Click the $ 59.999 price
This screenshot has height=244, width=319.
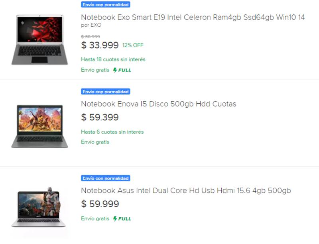pyautogui.click(x=100, y=204)
